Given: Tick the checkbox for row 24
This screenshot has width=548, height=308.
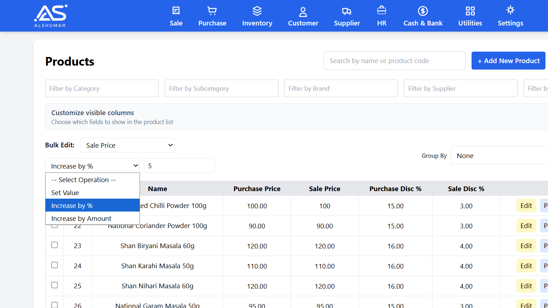Looking at the screenshot, I should (54, 265).
